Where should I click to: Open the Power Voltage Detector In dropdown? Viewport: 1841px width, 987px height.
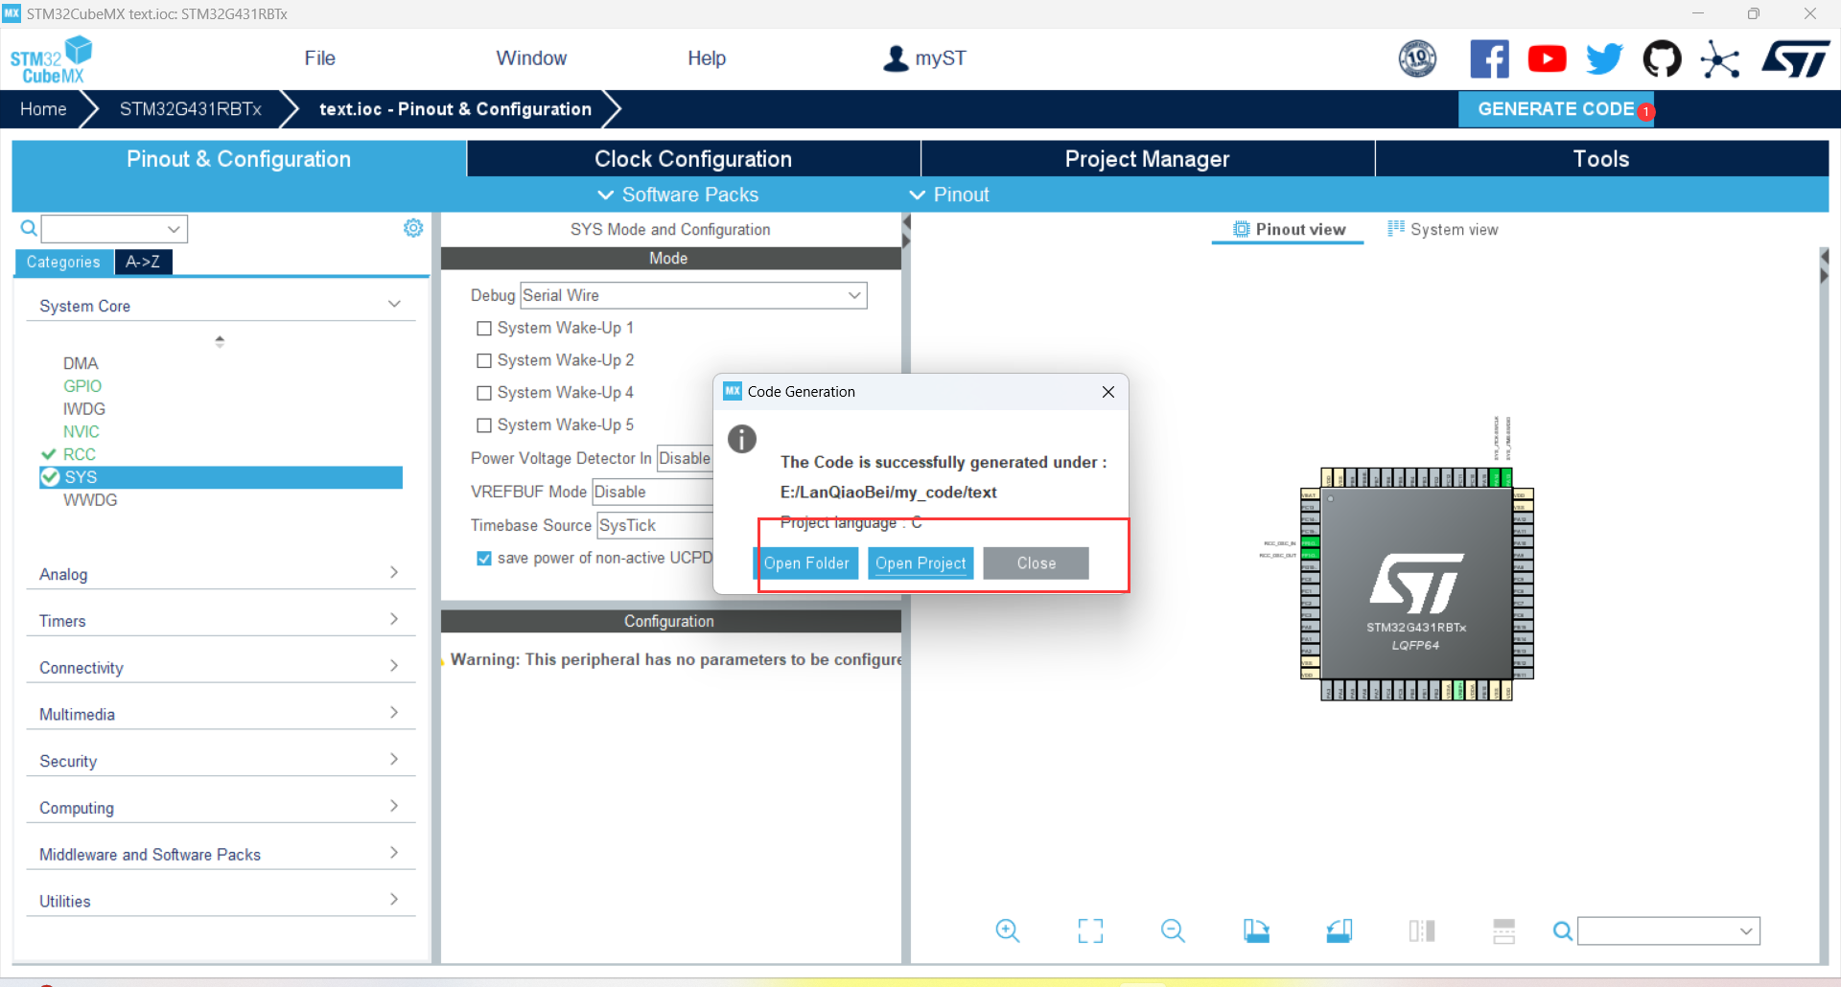(x=685, y=458)
